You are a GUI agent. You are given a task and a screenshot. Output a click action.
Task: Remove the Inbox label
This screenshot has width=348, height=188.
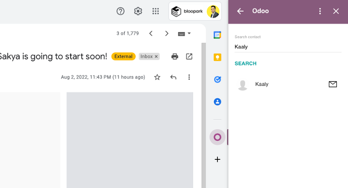[x=156, y=56]
